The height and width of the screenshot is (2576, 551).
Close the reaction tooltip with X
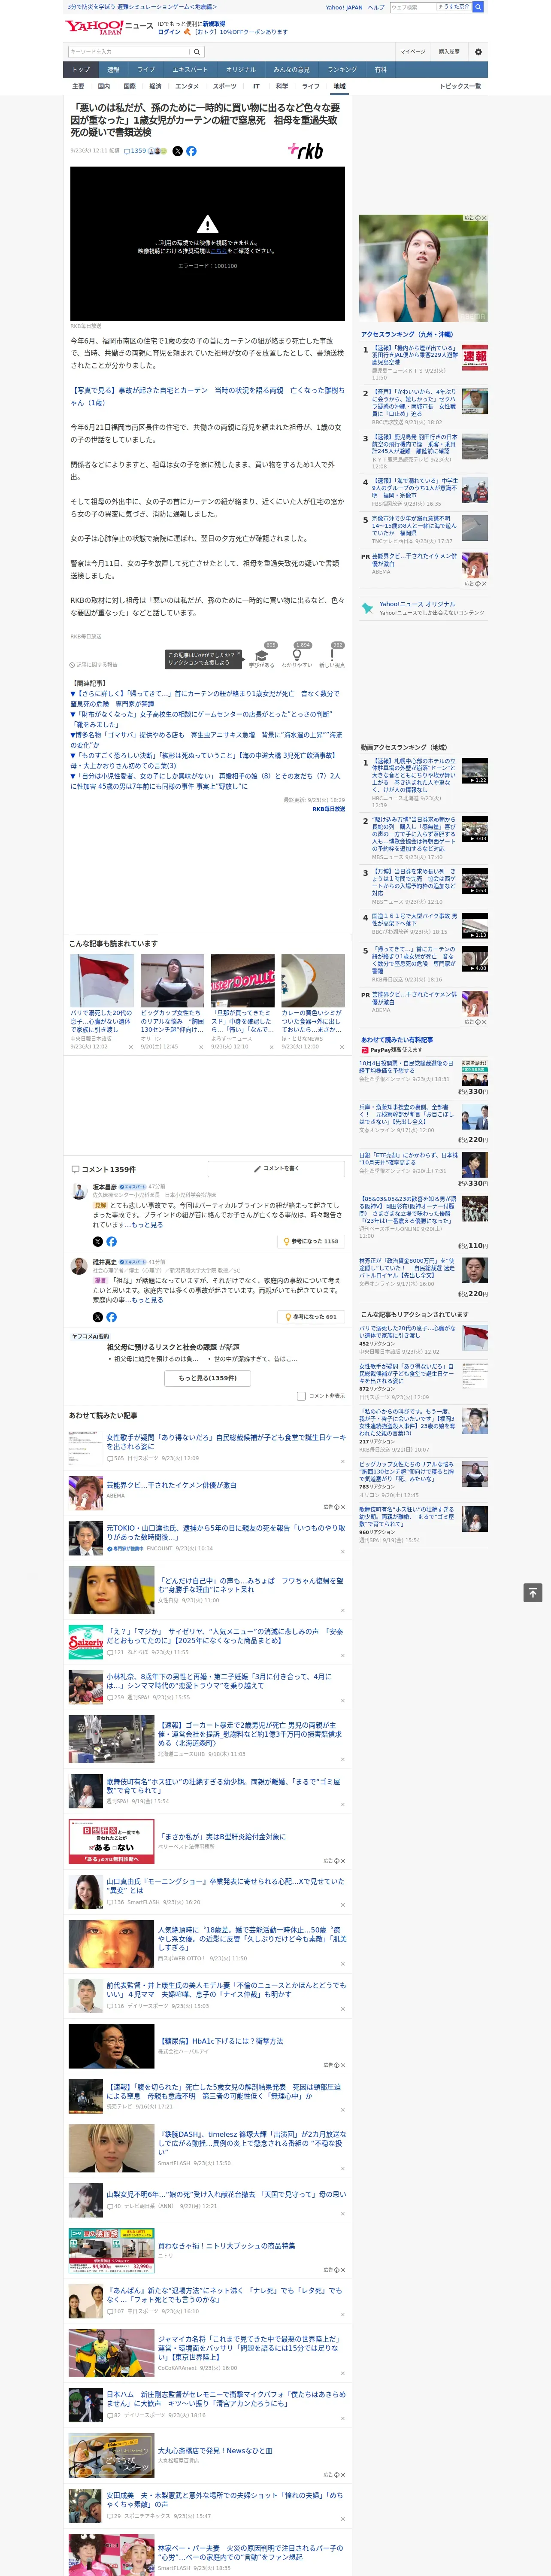pyautogui.click(x=240, y=654)
